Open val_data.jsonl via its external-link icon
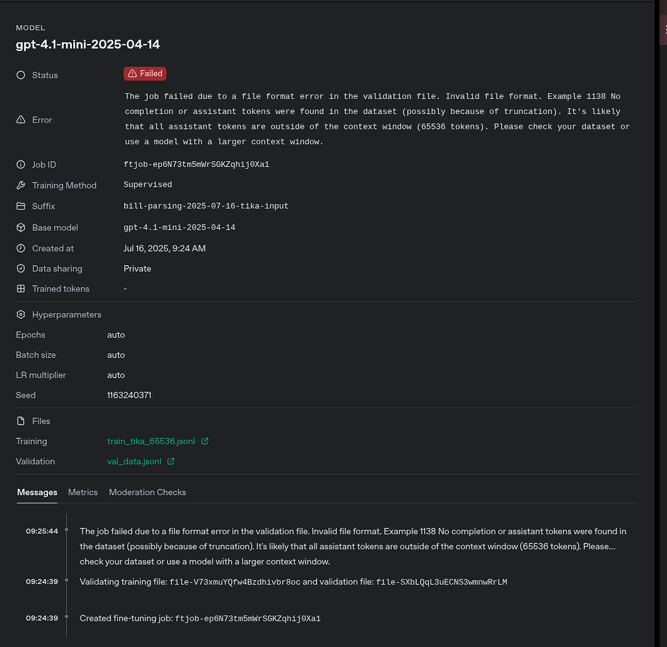667x647 pixels. pyautogui.click(x=170, y=461)
